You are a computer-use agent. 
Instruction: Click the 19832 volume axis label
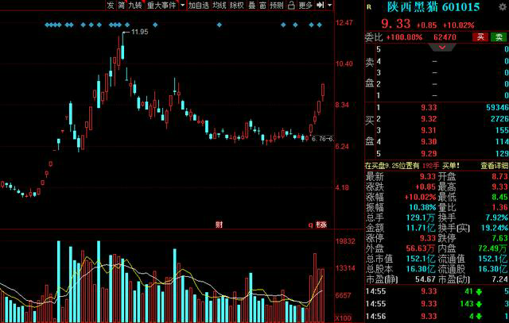pyautogui.click(x=345, y=241)
